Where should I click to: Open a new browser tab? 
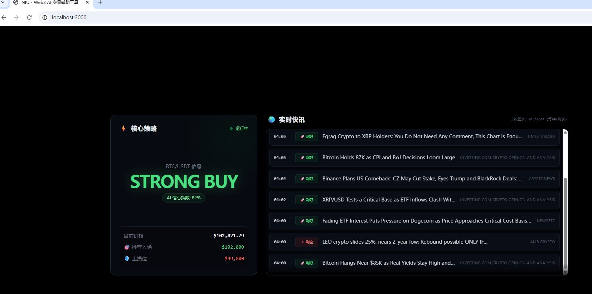(x=100, y=3)
